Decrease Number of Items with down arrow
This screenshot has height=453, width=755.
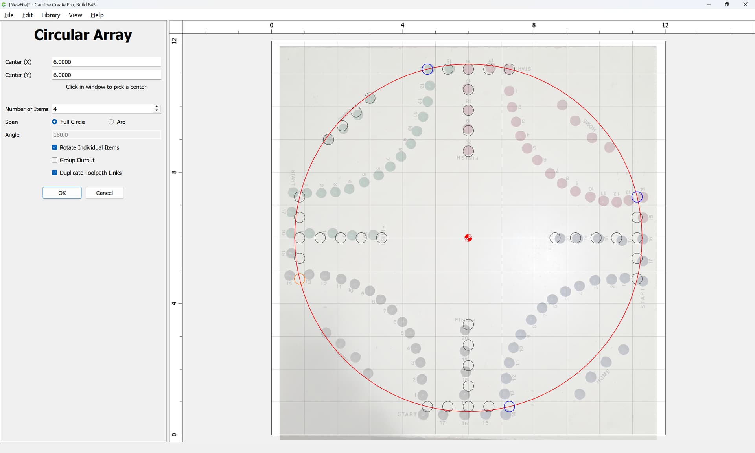(157, 111)
